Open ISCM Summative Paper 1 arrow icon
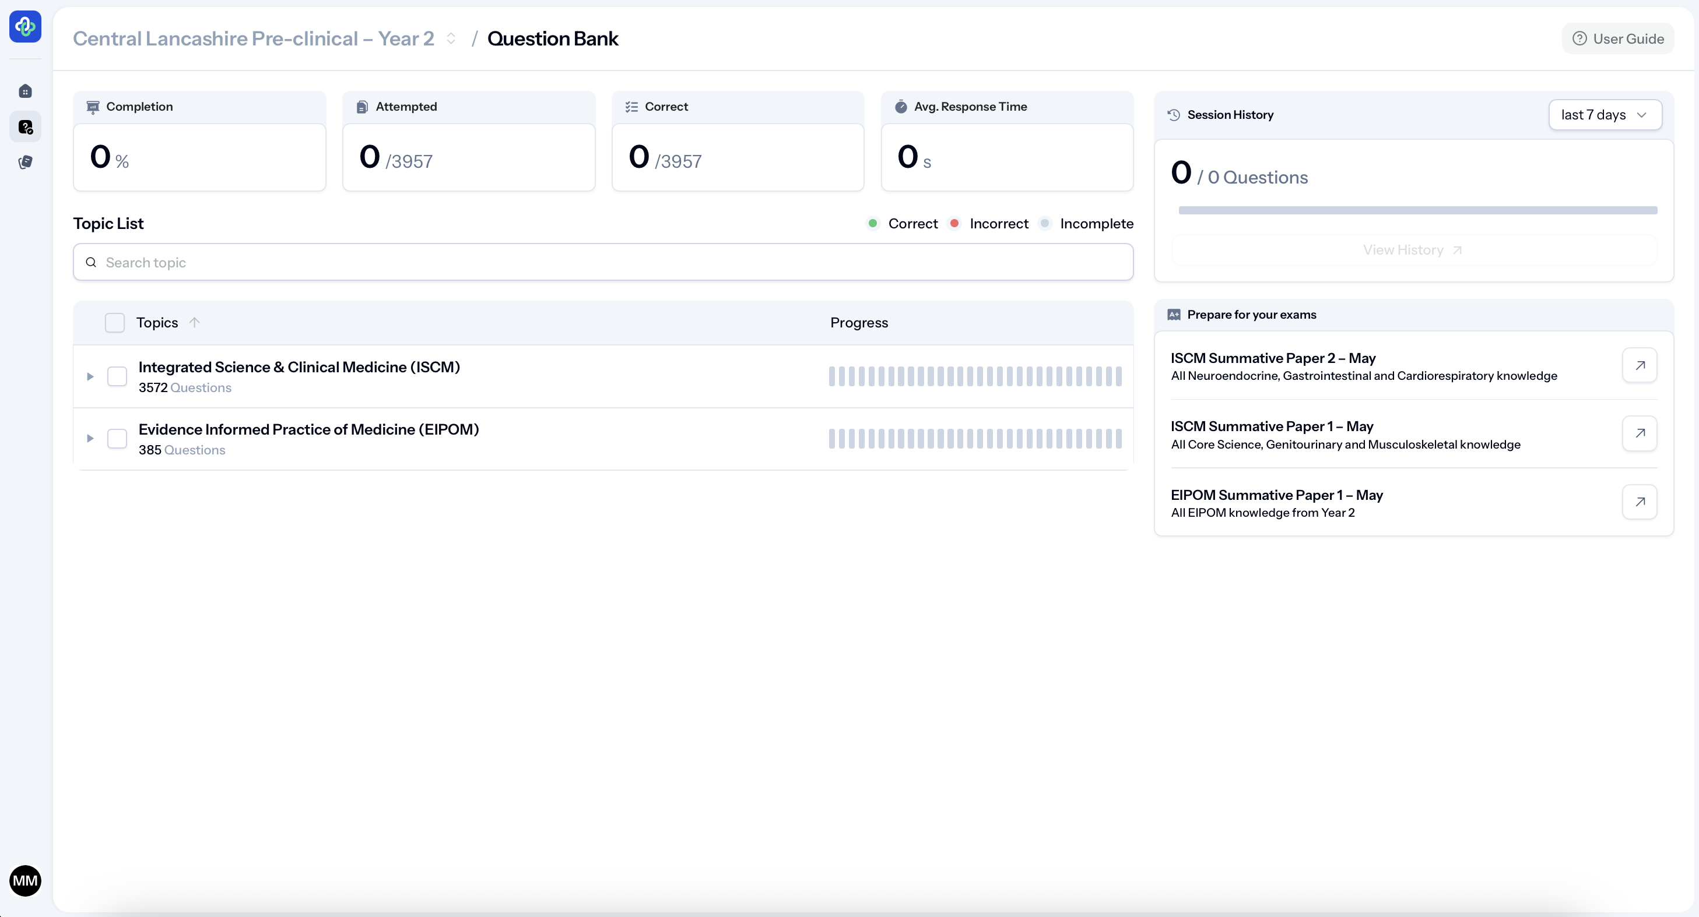The width and height of the screenshot is (1699, 917). (x=1639, y=433)
